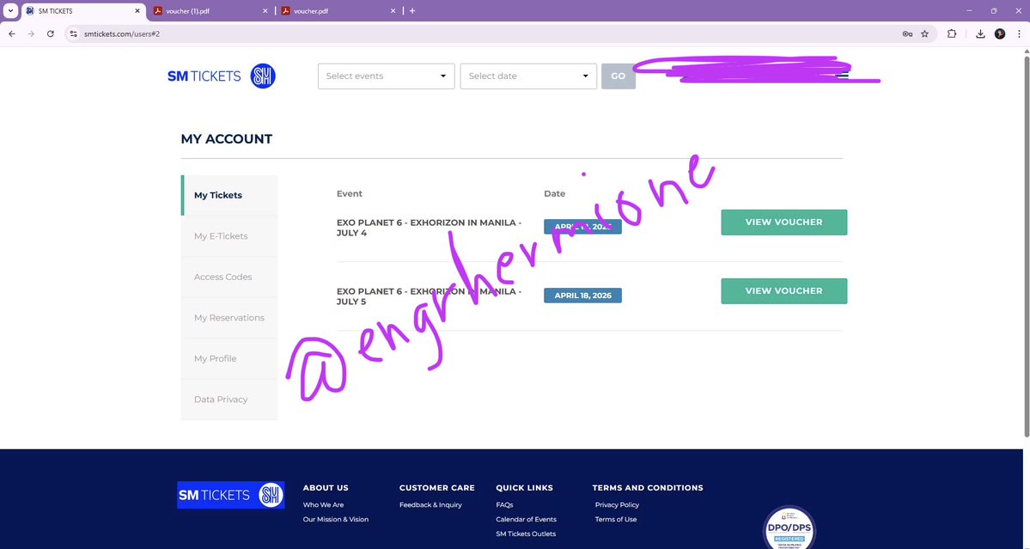The width and height of the screenshot is (1030, 549).
Task: View voucher for EXO Planet July 5
Action: click(x=783, y=291)
